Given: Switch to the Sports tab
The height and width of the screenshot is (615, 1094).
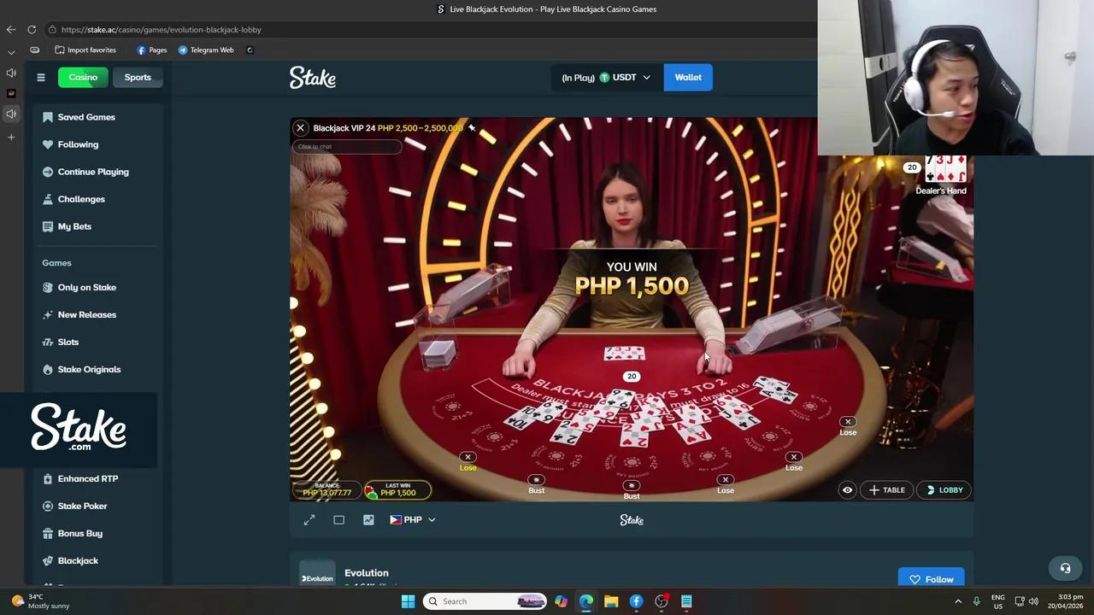Looking at the screenshot, I should (x=138, y=78).
